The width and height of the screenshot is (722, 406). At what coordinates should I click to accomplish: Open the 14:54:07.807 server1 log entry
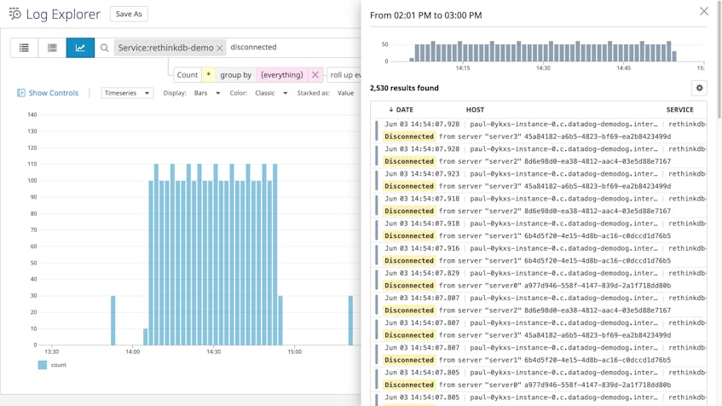(x=540, y=354)
